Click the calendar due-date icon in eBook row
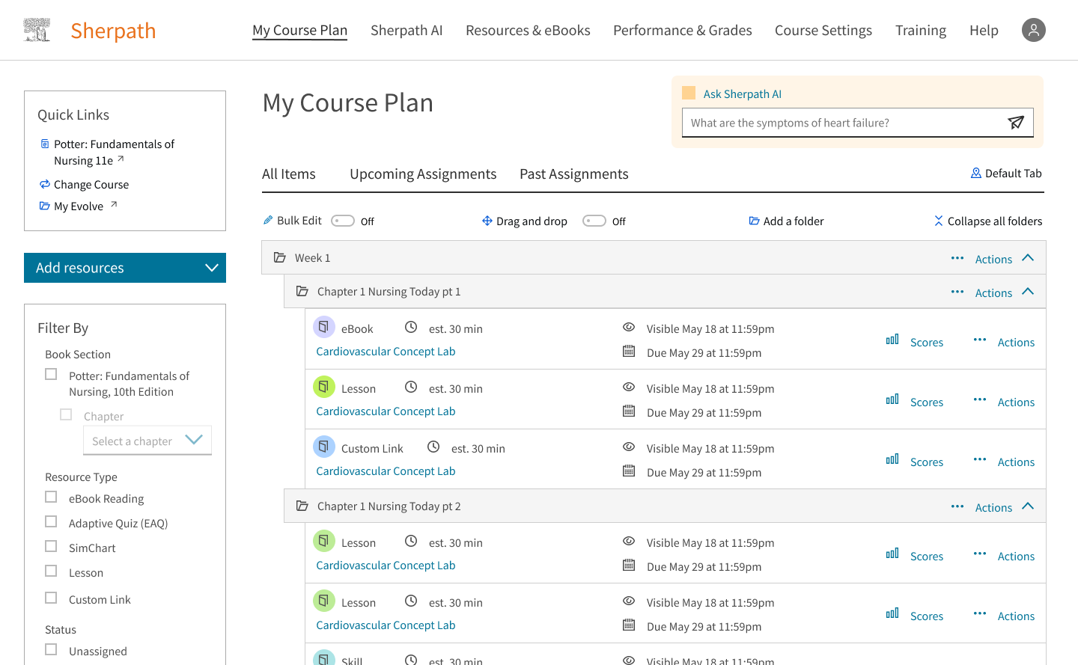This screenshot has height=665, width=1078. click(x=629, y=351)
